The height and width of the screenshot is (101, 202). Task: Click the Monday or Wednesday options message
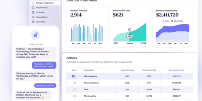(x=36, y=76)
